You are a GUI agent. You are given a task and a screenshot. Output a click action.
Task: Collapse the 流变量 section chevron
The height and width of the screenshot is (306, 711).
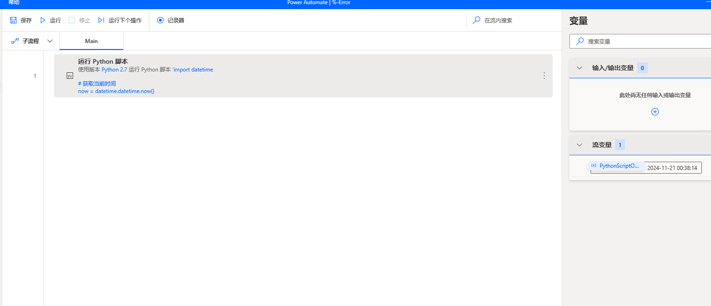(580, 145)
